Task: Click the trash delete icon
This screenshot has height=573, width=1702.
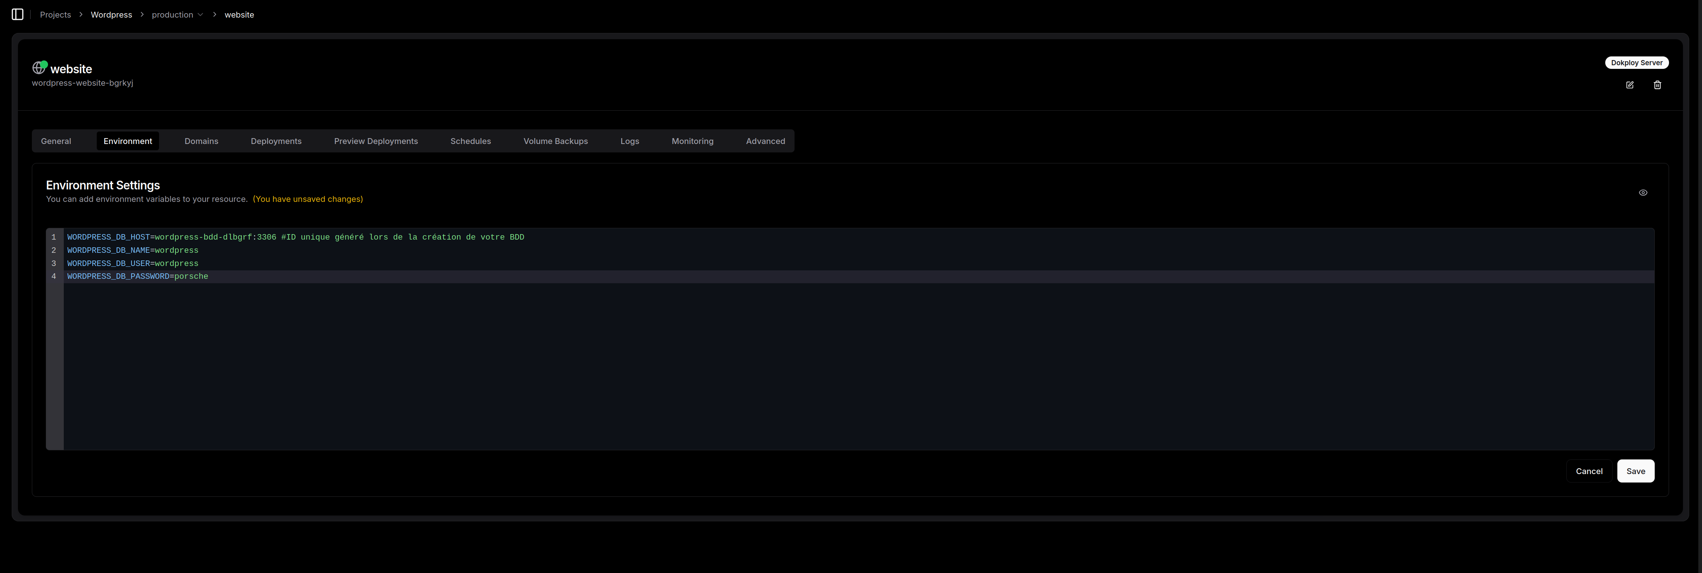Action: point(1657,85)
